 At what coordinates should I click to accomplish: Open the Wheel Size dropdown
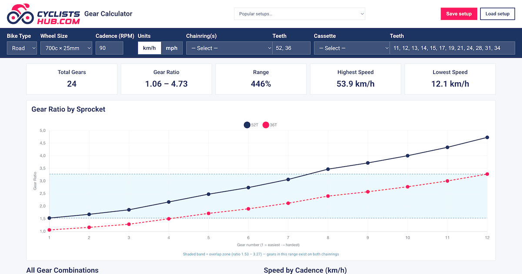click(66, 48)
